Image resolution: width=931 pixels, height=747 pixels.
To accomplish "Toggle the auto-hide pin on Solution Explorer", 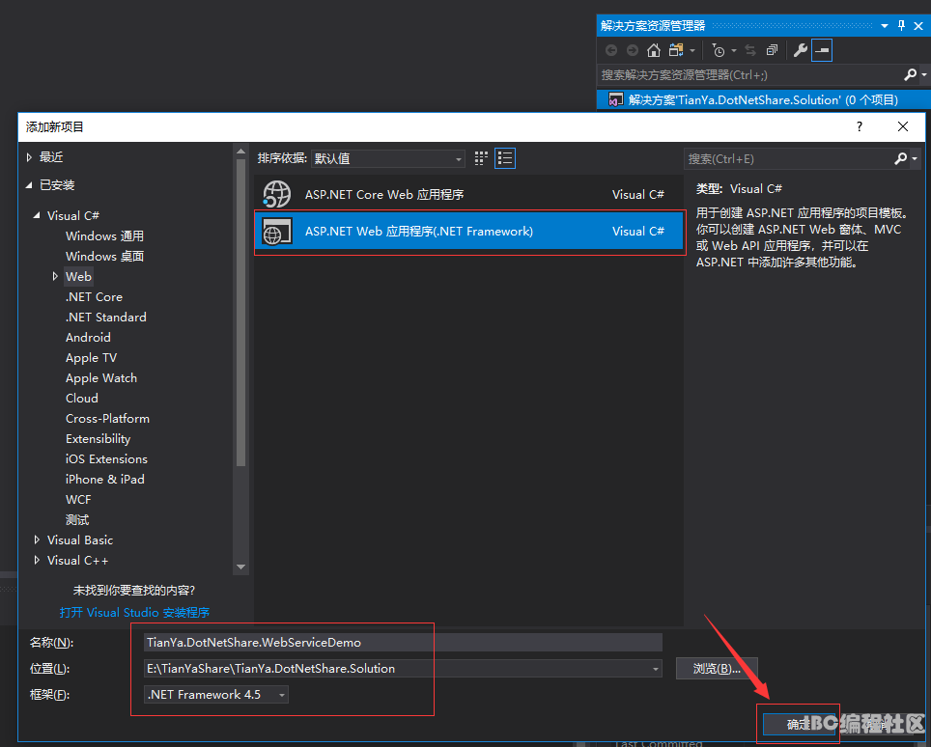I will point(901,25).
